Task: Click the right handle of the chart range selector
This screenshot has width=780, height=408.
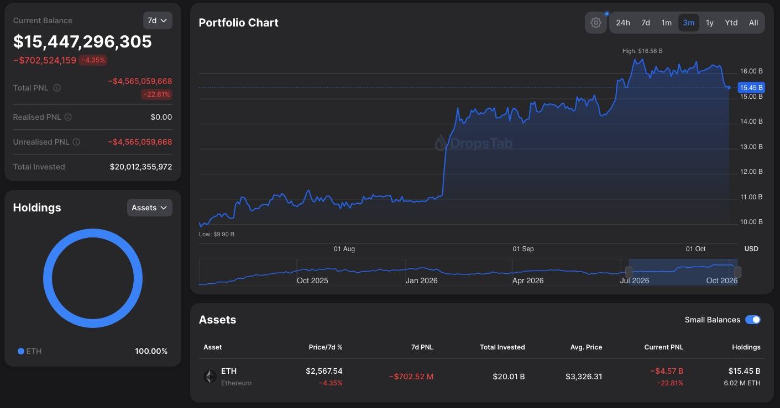Action: 737,272
